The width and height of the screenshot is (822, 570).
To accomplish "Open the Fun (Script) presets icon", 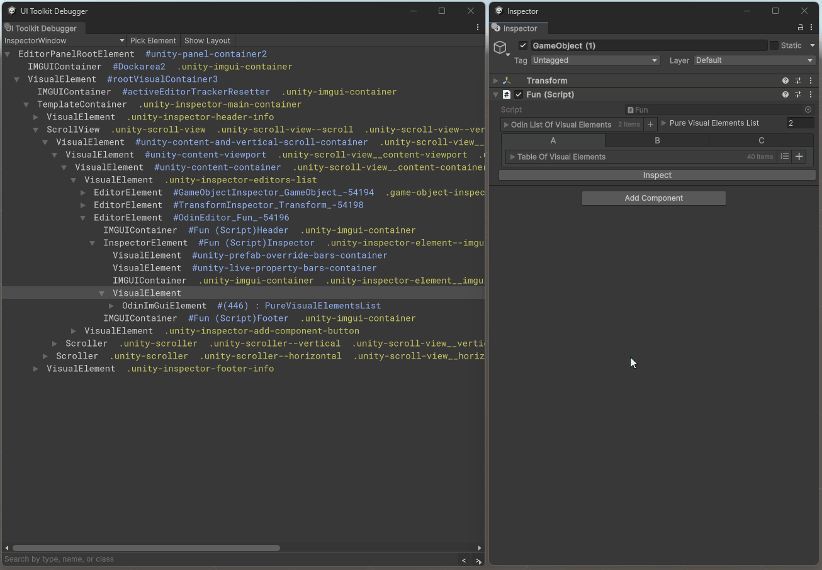I will 798,94.
